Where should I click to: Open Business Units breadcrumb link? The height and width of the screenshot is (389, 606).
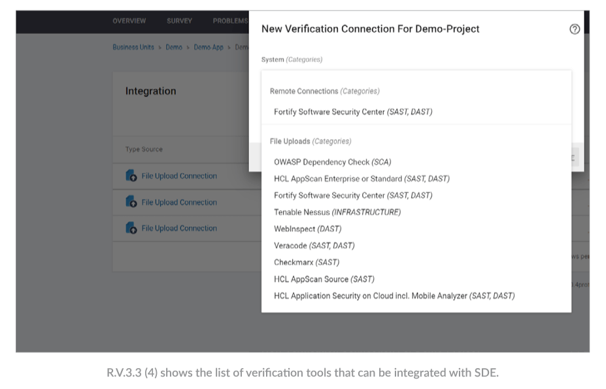point(133,47)
